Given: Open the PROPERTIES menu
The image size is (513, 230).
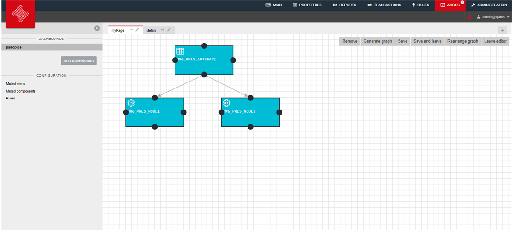Looking at the screenshot, I should (307, 5).
